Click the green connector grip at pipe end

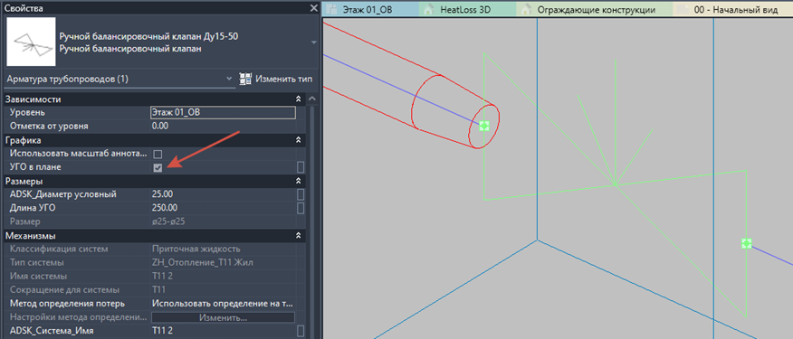[484, 126]
